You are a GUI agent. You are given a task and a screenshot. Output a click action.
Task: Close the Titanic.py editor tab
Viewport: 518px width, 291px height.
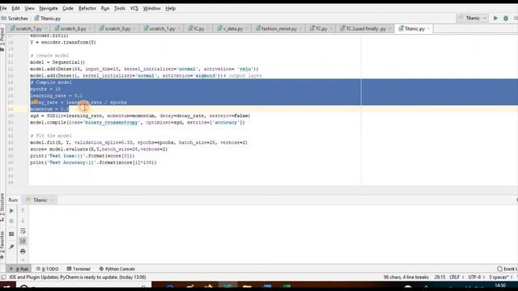coord(428,29)
